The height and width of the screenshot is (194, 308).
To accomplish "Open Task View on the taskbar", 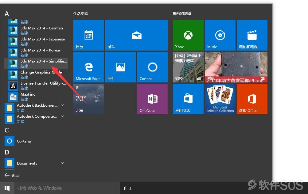I will point(127,188).
